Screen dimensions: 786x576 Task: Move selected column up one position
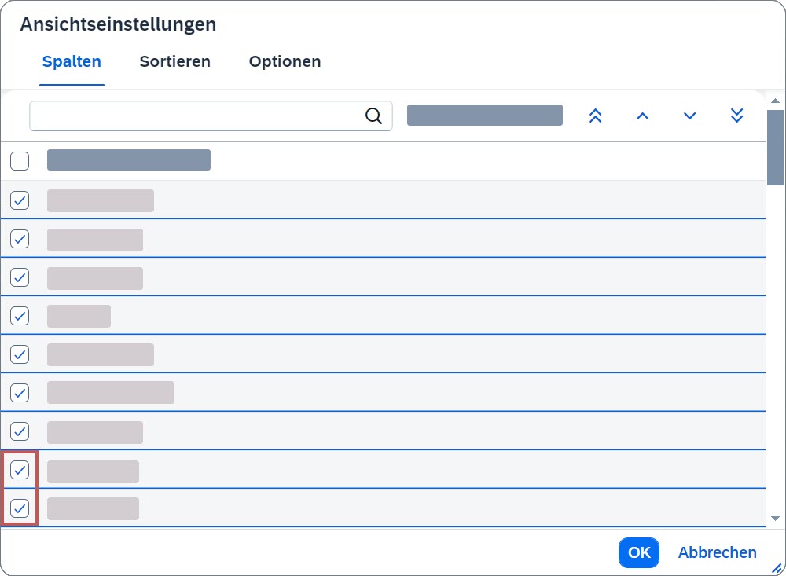coord(643,116)
